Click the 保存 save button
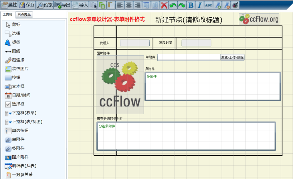 pyautogui.click(x=27, y=5)
